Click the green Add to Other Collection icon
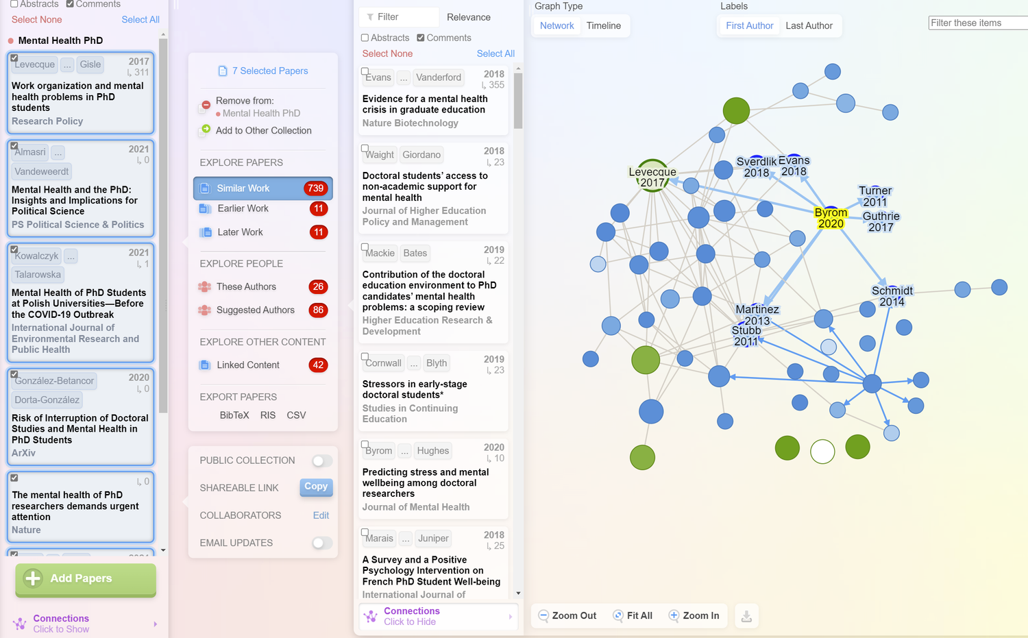Image resolution: width=1028 pixels, height=638 pixels. (205, 130)
